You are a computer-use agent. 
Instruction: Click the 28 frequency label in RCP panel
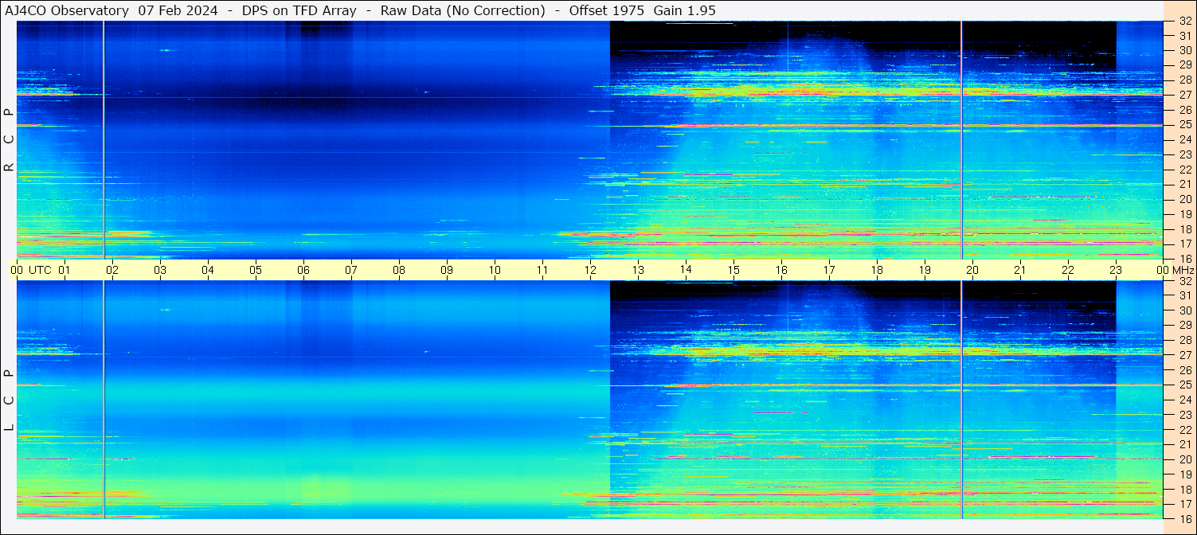pyautogui.click(x=1184, y=80)
